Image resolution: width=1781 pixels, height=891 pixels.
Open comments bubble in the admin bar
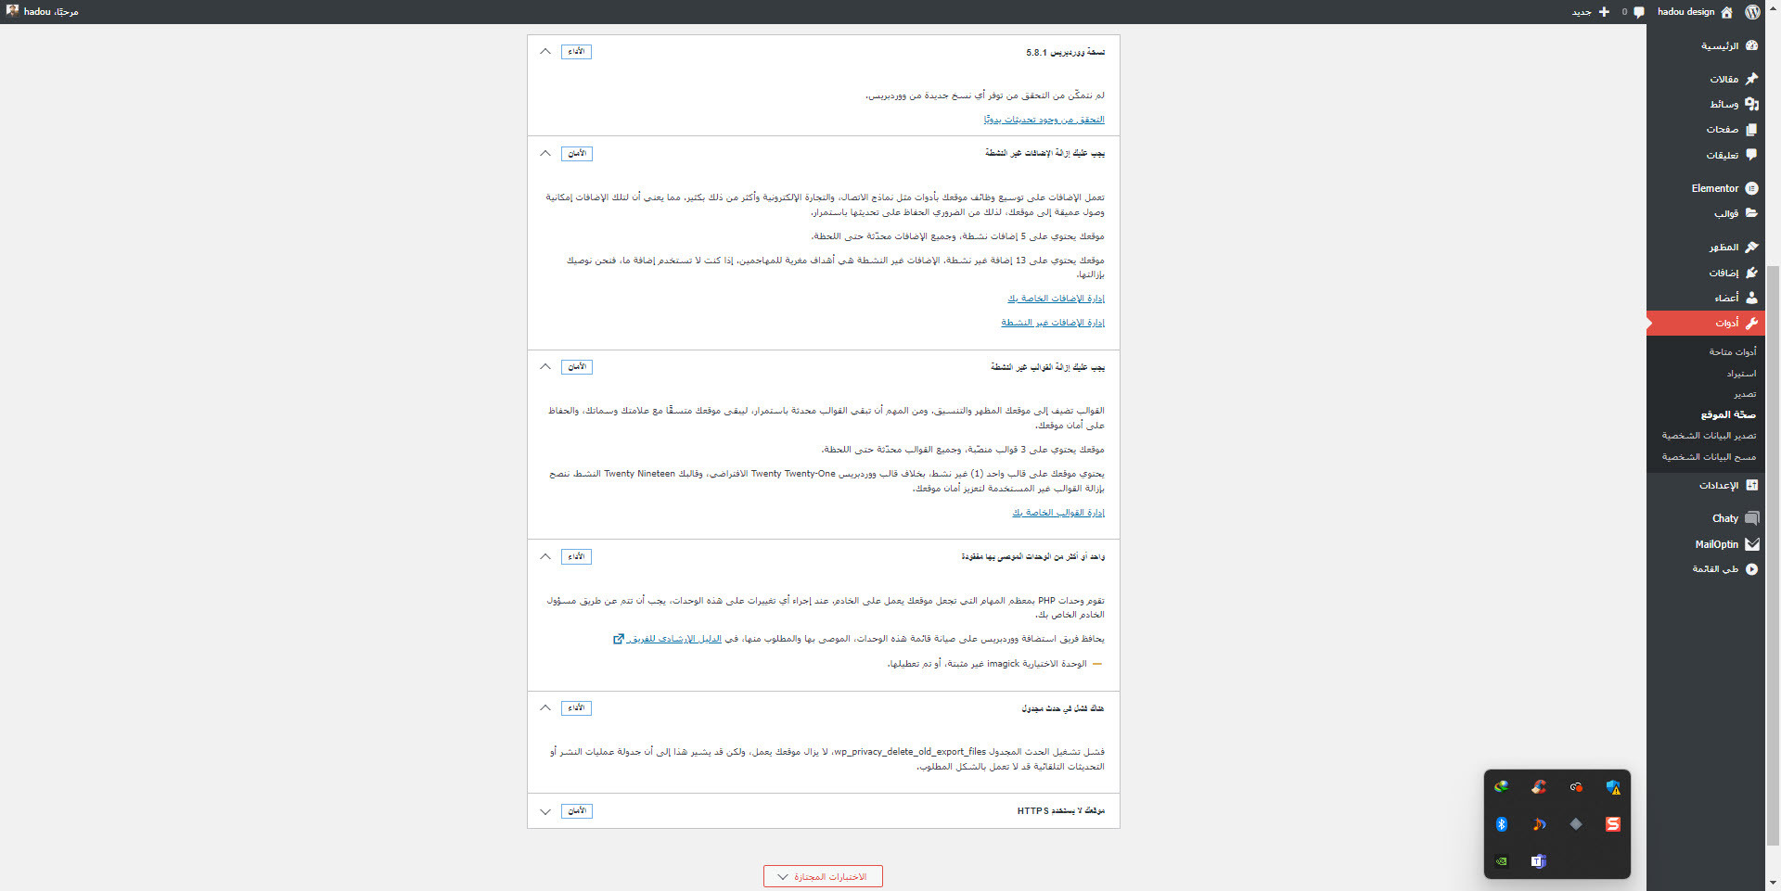[x=1639, y=12]
